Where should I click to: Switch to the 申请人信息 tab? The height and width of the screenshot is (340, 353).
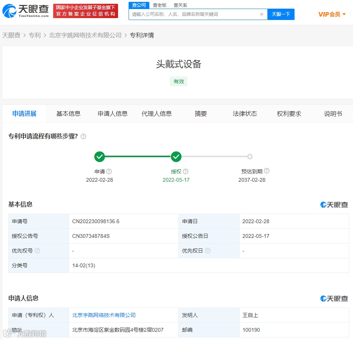(x=112, y=113)
